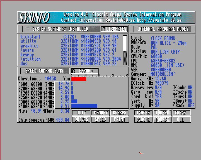Open the DRIVES information screen

(81, 120)
